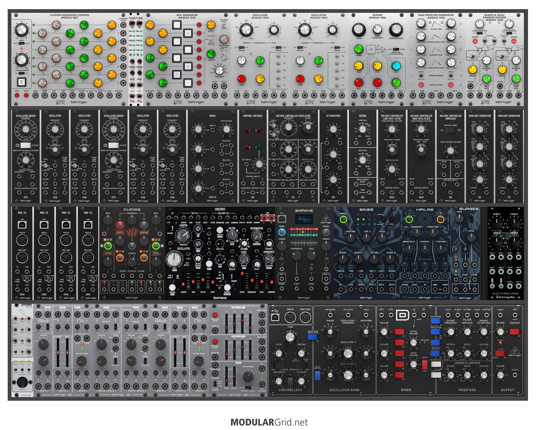The image size is (539, 430).
Task: Click the MIDI IN DIN socket on Model D
Action: coord(290,317)
